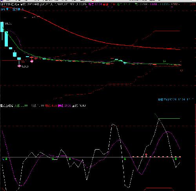Click the red bar at the indicator panel bottom
This screenshot has height=191, width=196.
click(x=159, y=188)
